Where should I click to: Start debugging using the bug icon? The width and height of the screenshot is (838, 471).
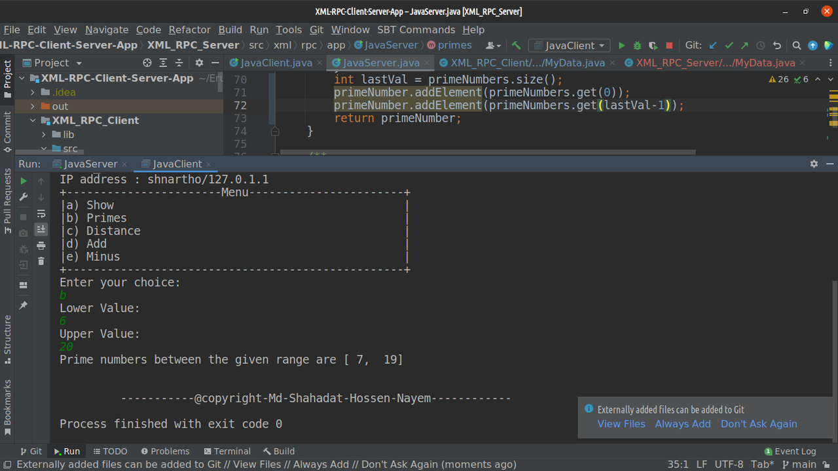tap(636, 45)
